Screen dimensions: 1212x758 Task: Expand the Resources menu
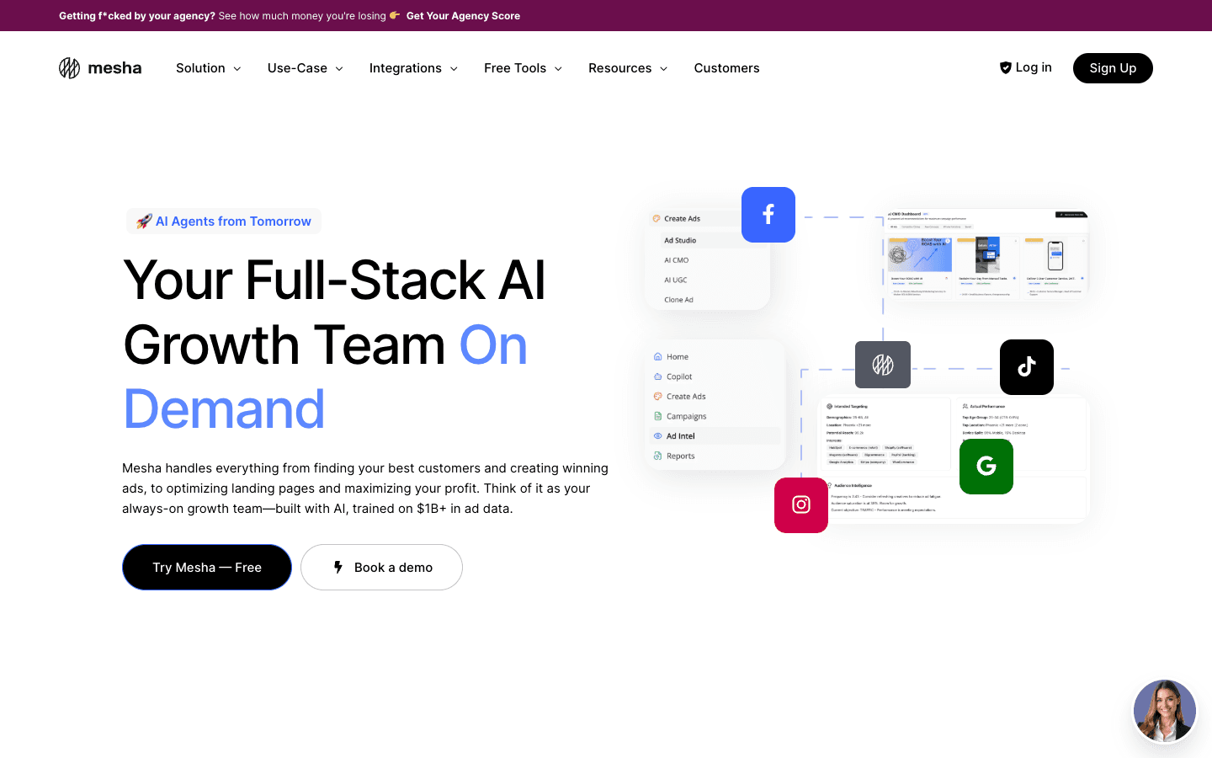click(628, 68)
